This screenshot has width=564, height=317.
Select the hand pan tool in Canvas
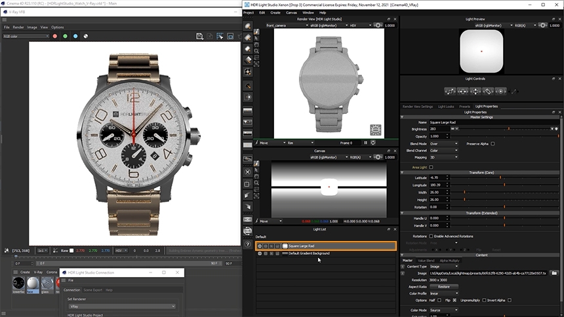[x=256, y=176]
